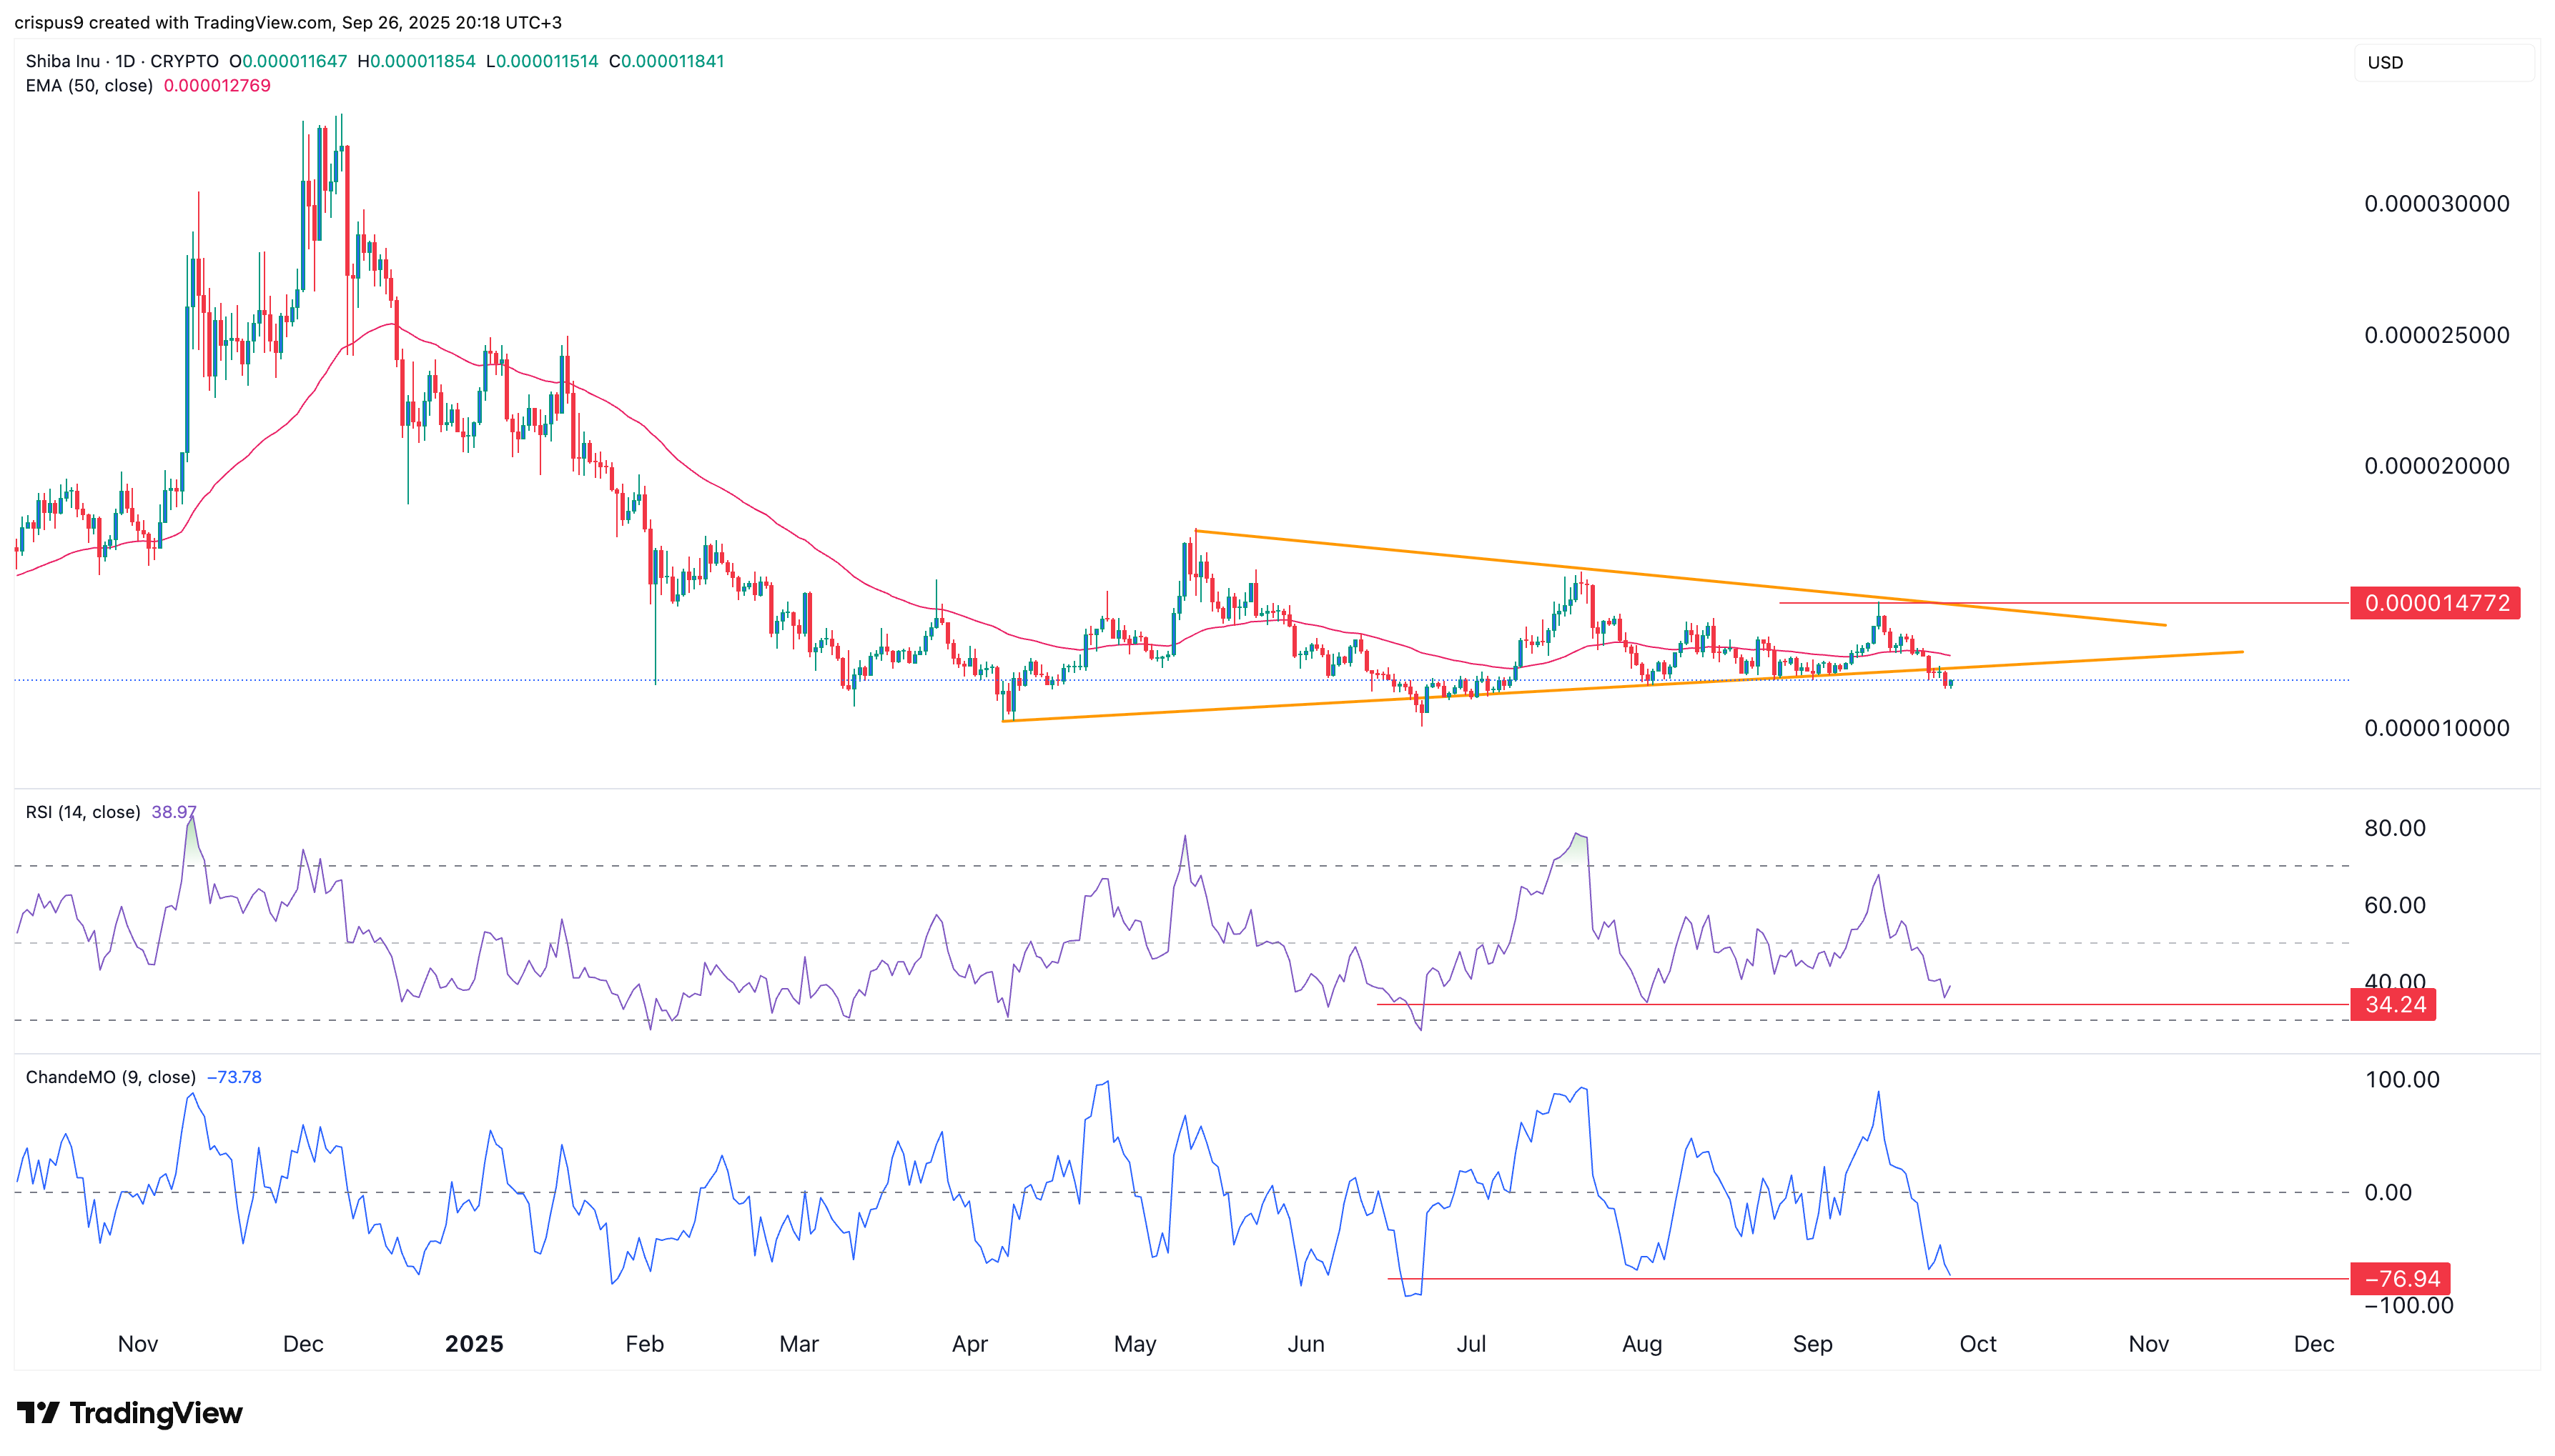Image resolution: width=2555 pixels, height=1456 pixels.
Task: Click the red 0.000014772 price label
Action: click(x=2435, y=603)
